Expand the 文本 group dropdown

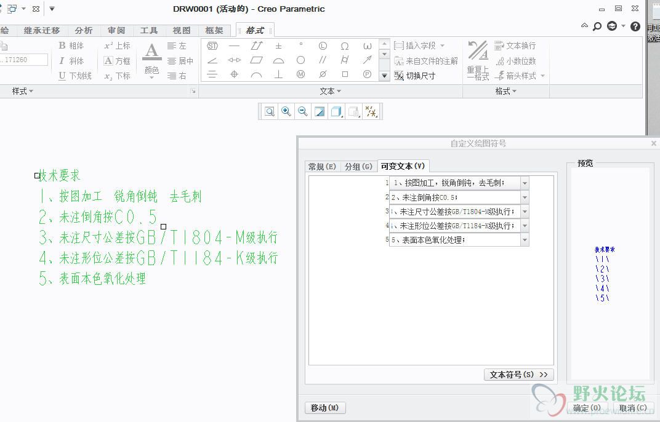331,91
